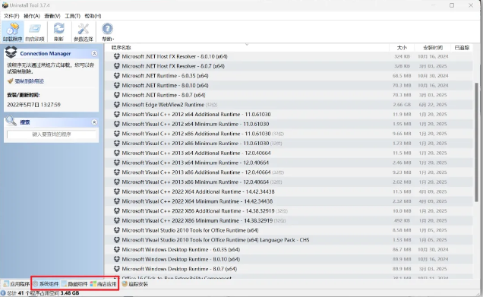Screen dimensions: 483x297
Task: Select Microsoft .NET Runtime - 8.0.10 (x64)
Action: click(x=289, y=85)
